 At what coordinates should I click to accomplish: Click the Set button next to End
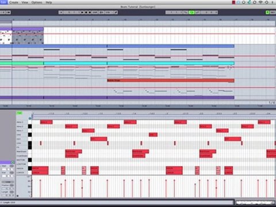coord(11,172)
